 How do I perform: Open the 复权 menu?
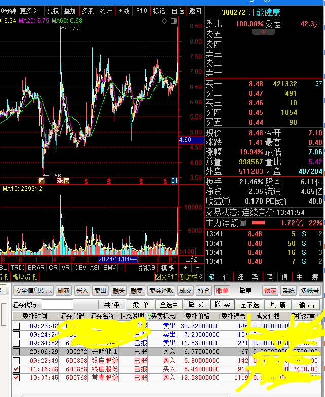pyautogui.click(x=53, y=11)
